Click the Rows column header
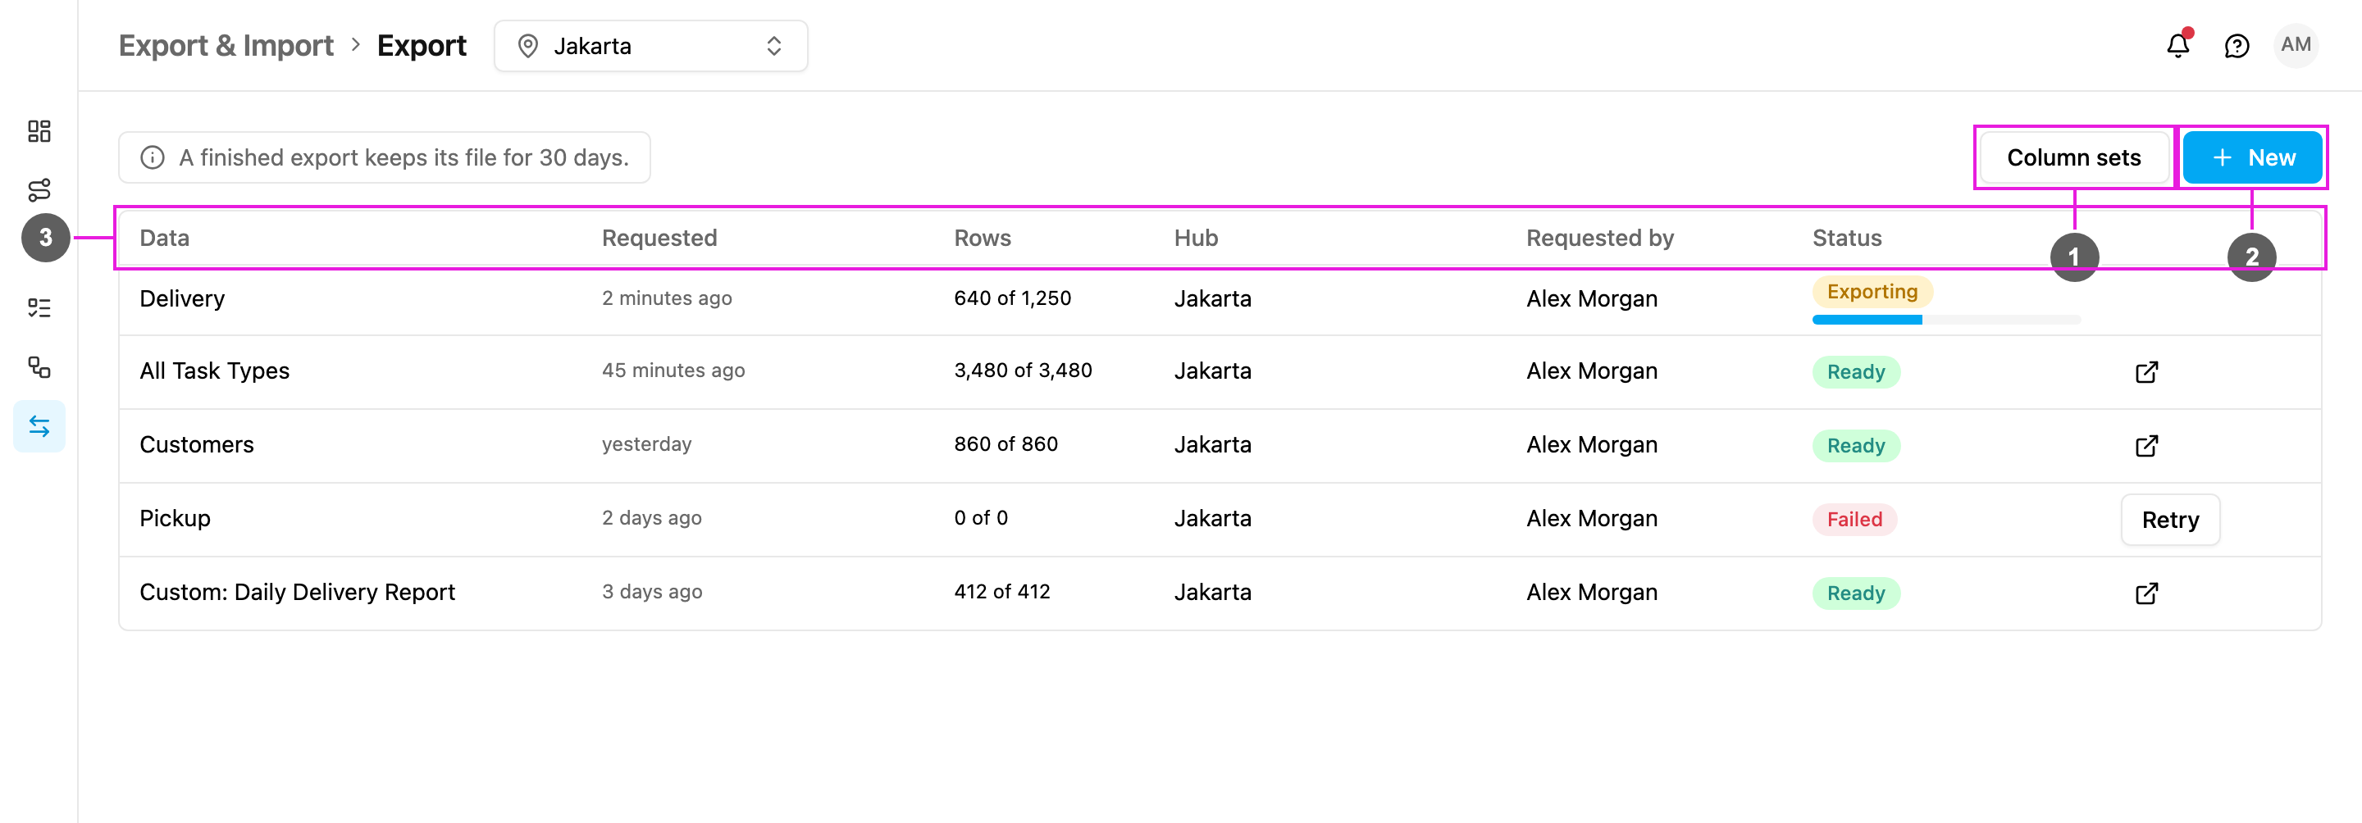Viewport: 2362px width, 823px height. (x=982, y=239)
